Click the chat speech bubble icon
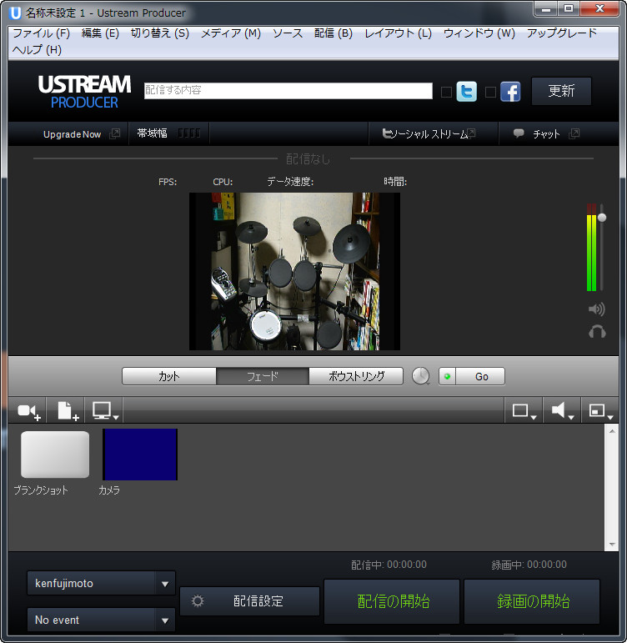The width and height of the screenshot is (627, 643). point(519,133)
